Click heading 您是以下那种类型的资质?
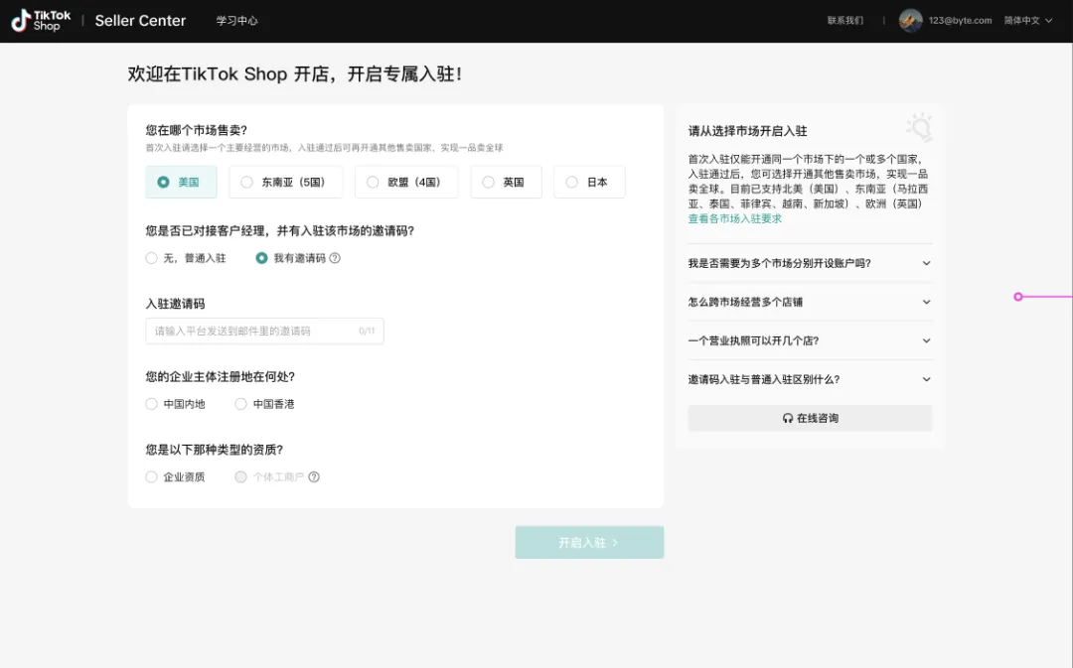 point(215,450)
